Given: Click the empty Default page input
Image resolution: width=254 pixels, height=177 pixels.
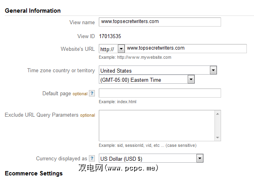Looking at the screenshot, I should (x=160, y=93).
